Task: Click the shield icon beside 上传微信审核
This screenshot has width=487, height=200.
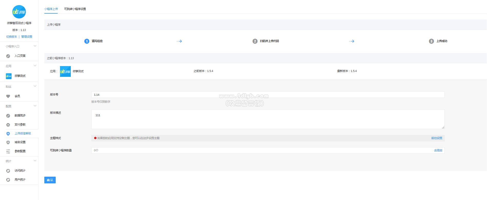Action: point(8,134)
